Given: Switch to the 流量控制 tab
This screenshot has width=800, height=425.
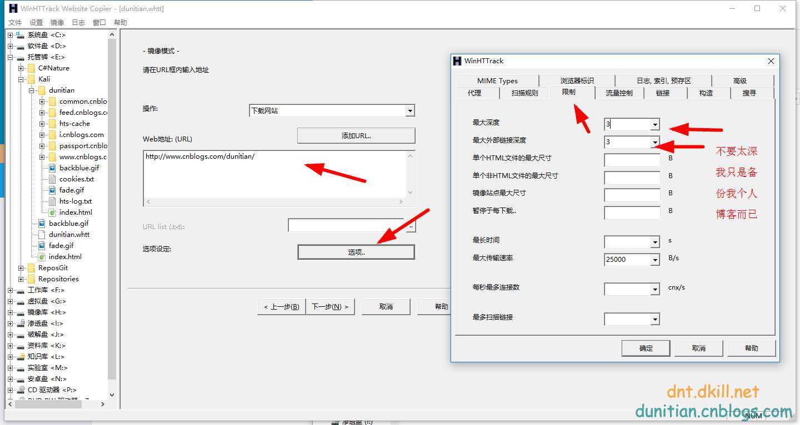Looking at the screenshot, I should [x=619, y=93].
